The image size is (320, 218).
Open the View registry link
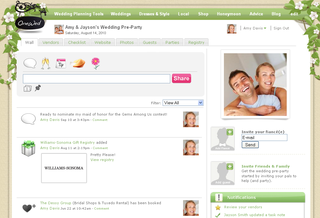pos(102,160)
